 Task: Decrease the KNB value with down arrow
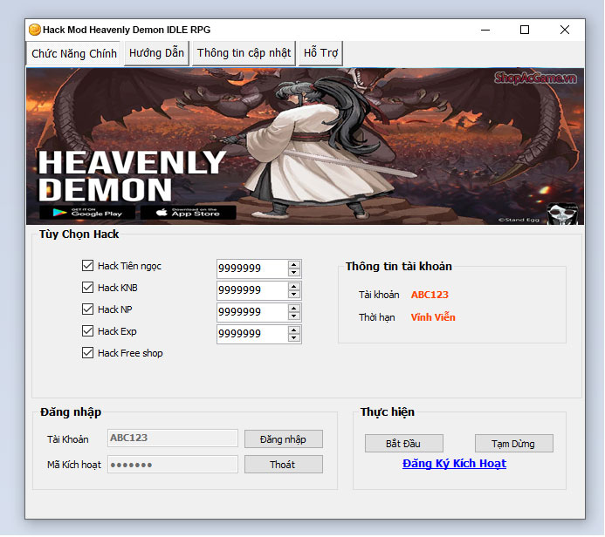coord(294,295)
